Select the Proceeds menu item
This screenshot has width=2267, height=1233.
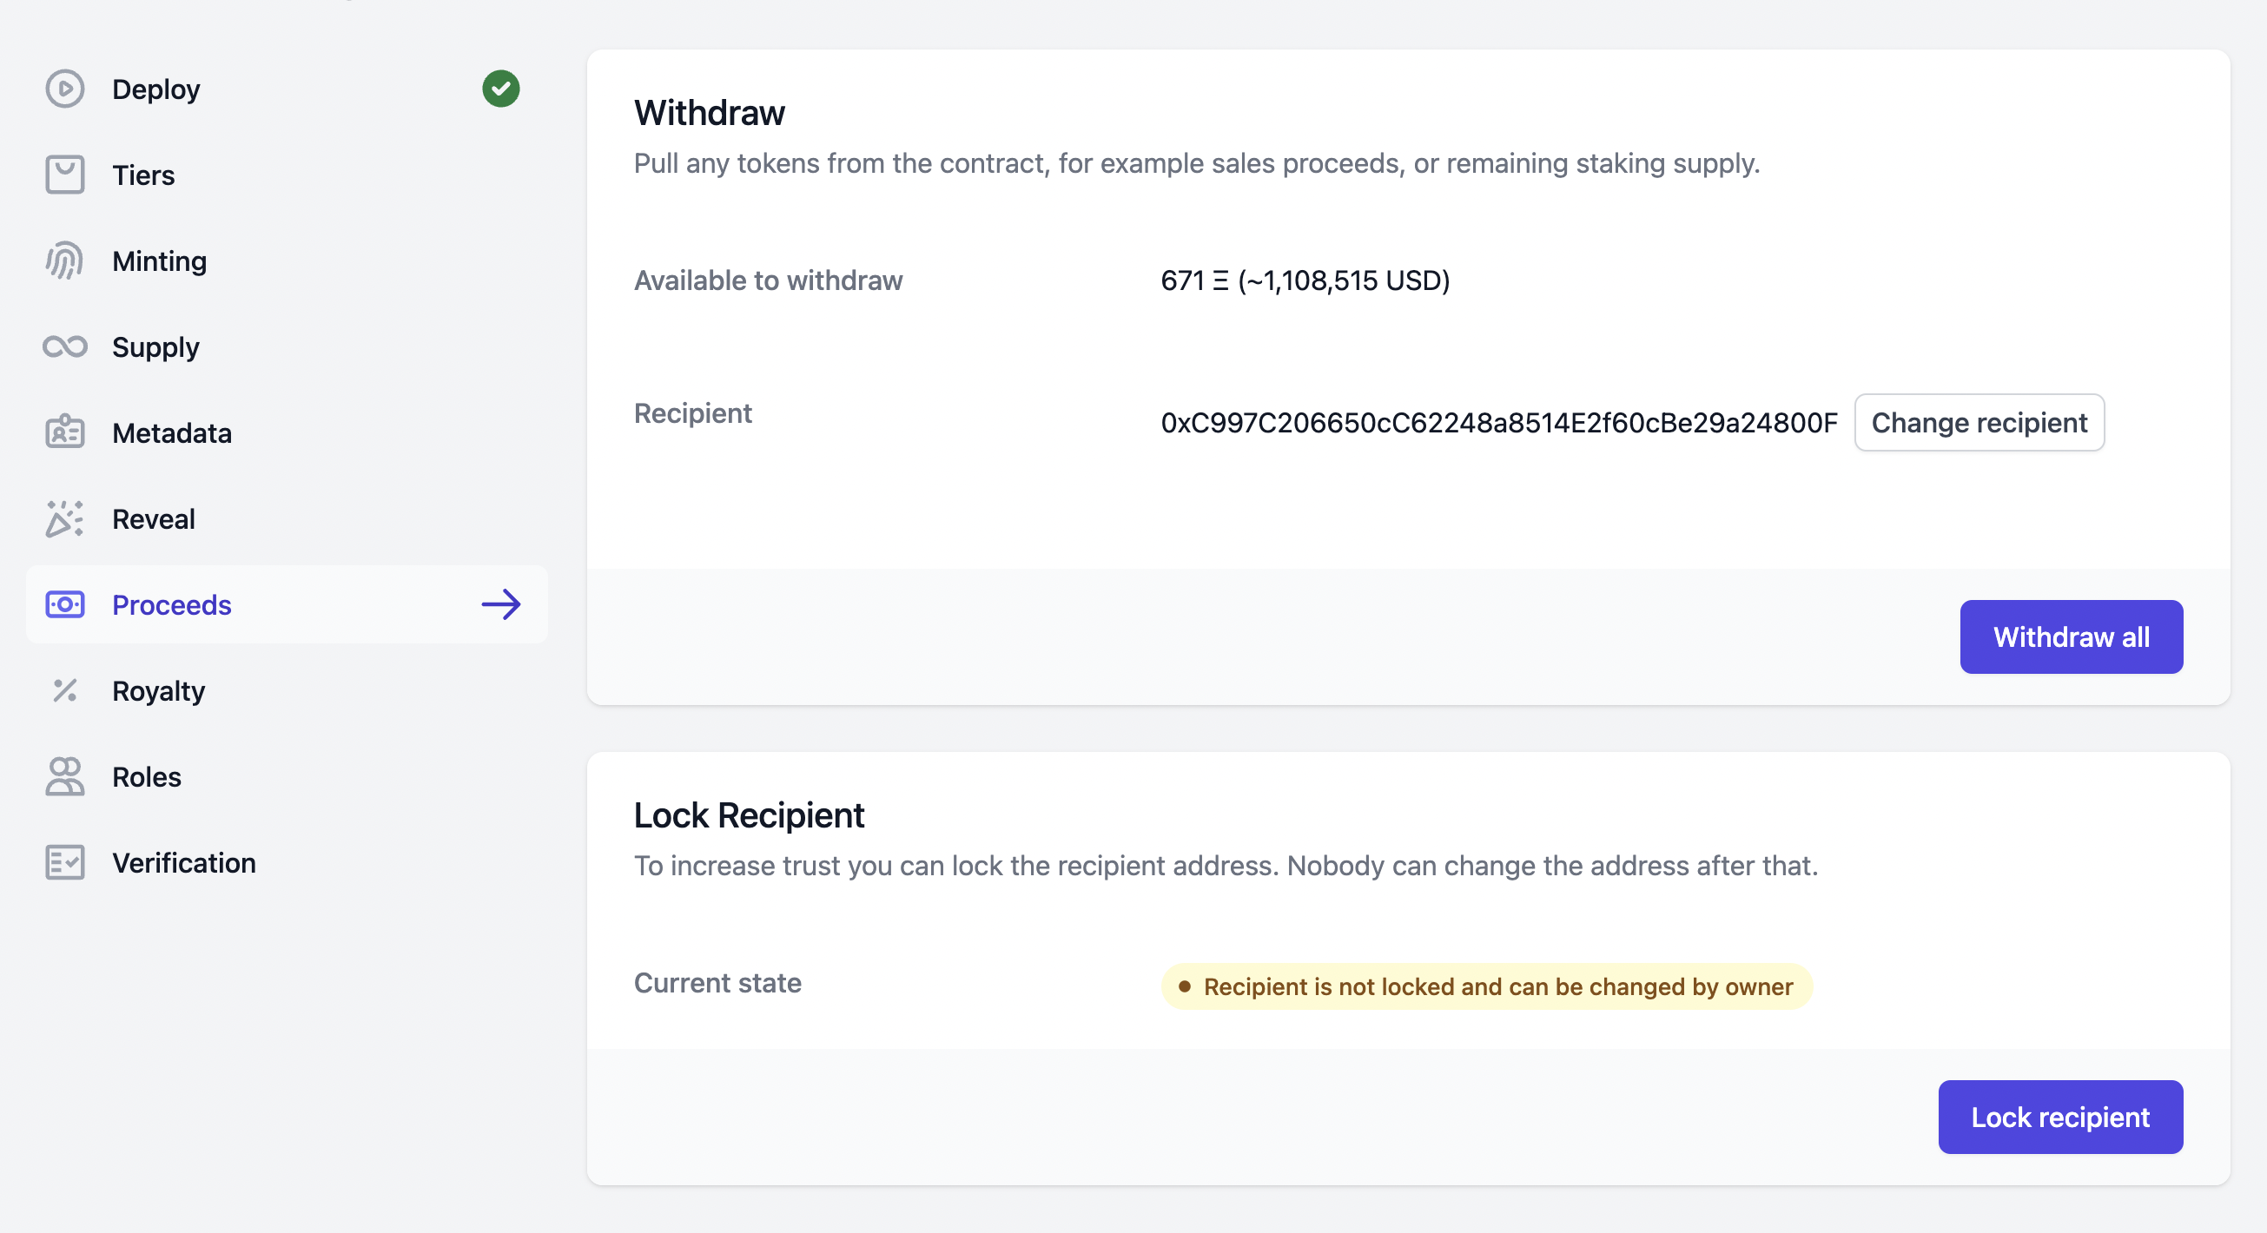tap(286, 605)
